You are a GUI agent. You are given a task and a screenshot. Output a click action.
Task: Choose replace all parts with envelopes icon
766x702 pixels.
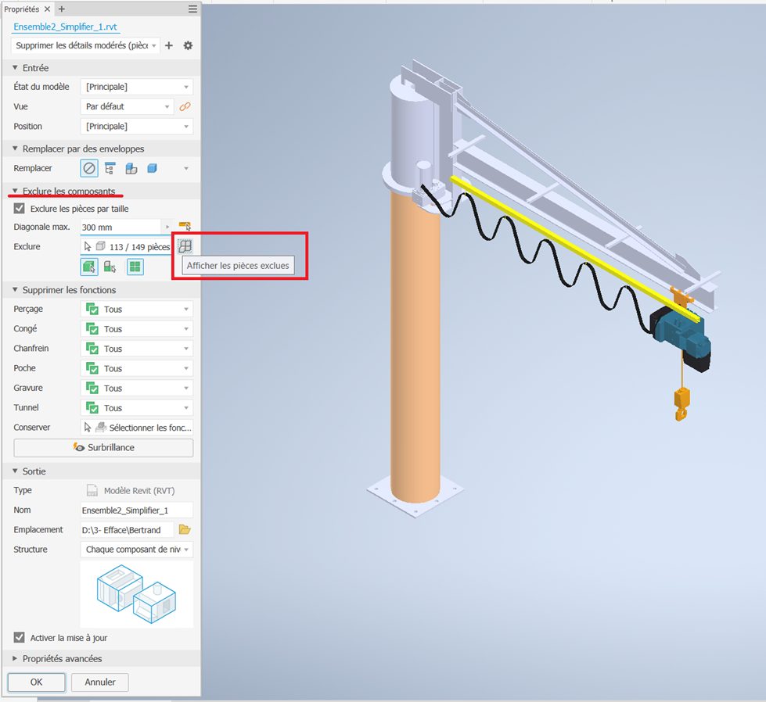(x=131, y=168)
